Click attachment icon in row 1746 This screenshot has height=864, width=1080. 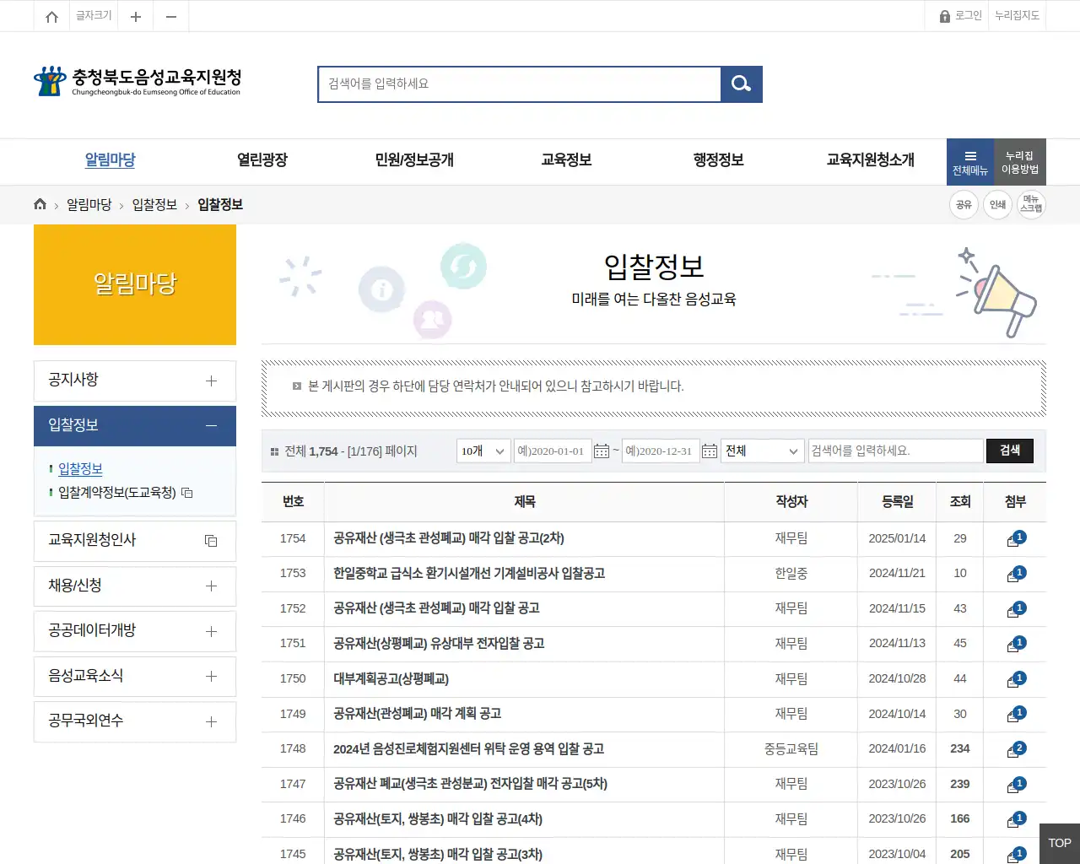pos(1016,820)
